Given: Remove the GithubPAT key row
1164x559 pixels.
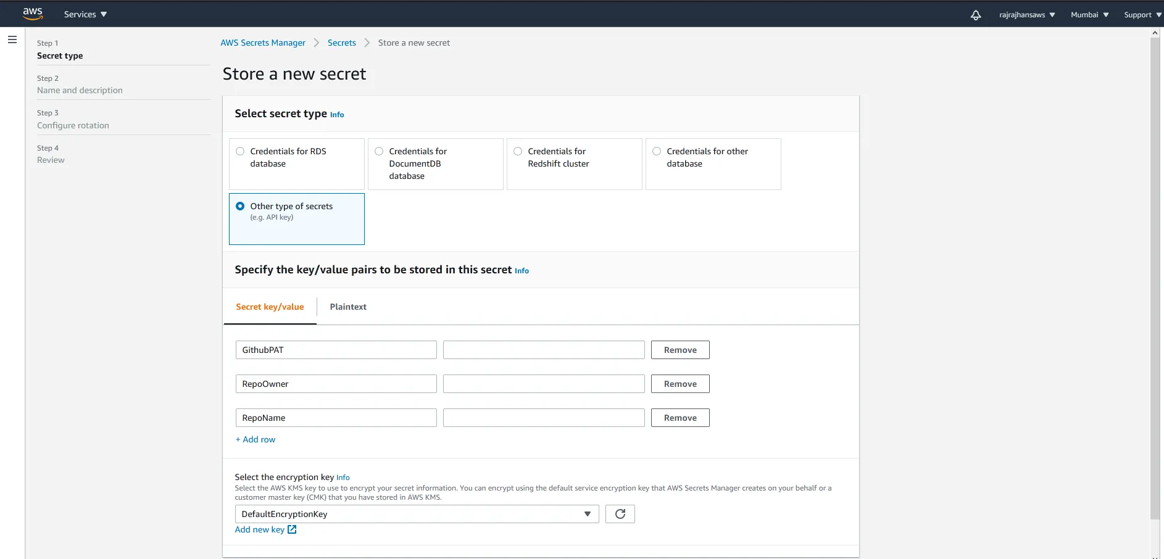Looking at the screenshot, I should [680, 349].
